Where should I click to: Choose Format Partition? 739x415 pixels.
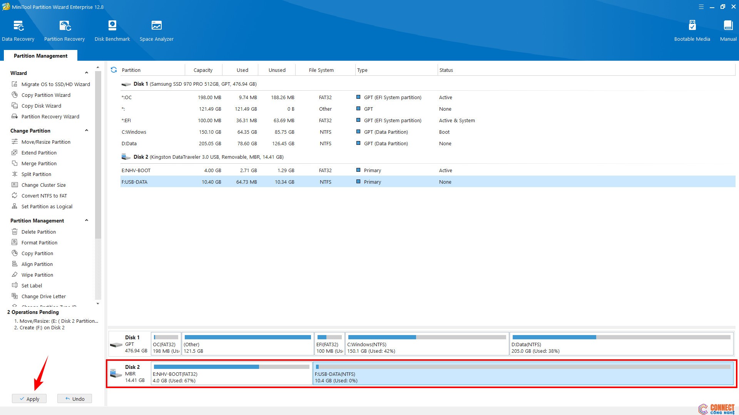coord(35,242)
